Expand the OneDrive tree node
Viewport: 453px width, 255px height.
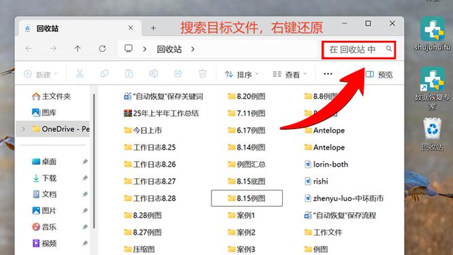pyautogui.click(x=24, y=129)
